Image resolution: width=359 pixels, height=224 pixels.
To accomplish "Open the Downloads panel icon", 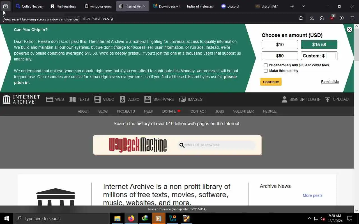I will click(x=312, y=18).
